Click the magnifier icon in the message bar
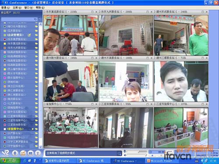The width and height of the screenshot is (219, 164). pos(119,153)
